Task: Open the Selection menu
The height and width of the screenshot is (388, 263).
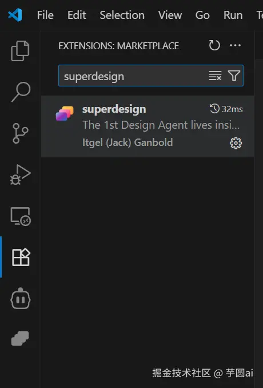Action: point(122,15)
